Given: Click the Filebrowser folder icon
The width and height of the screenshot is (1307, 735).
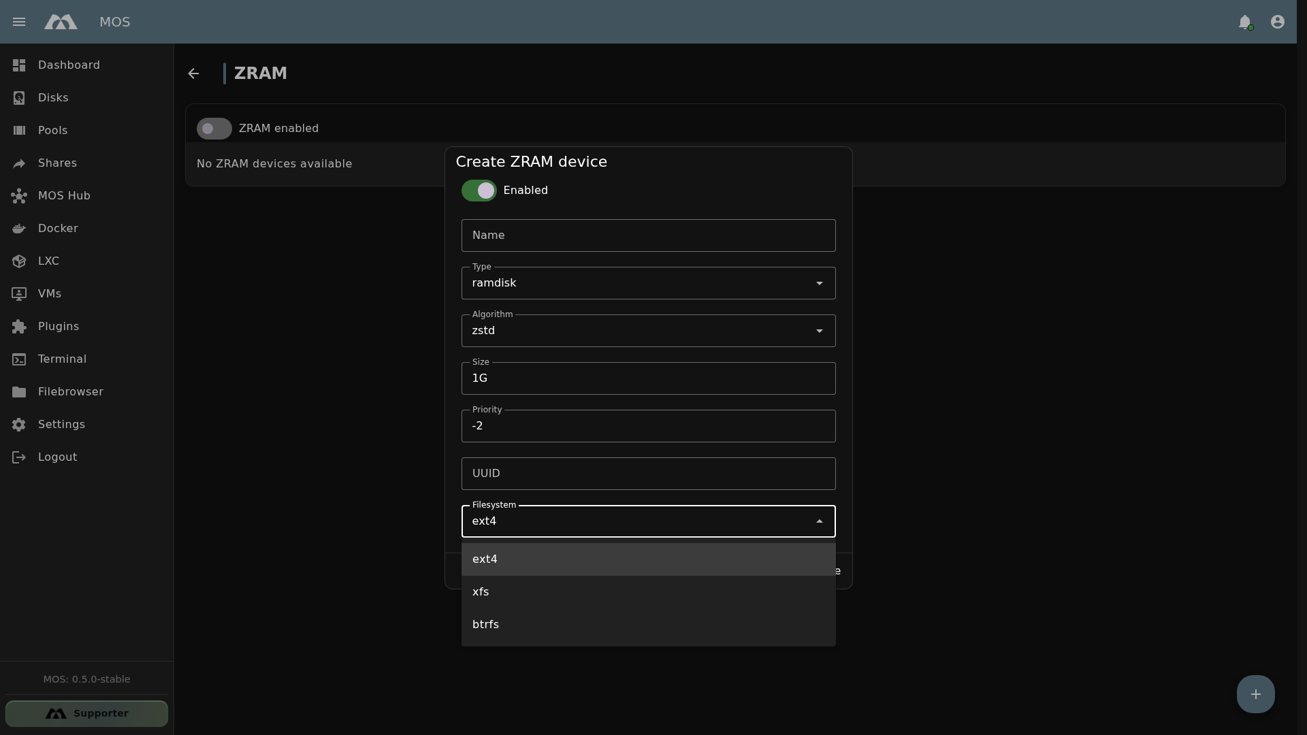Looking at the screenshot, I should [19, 392].
